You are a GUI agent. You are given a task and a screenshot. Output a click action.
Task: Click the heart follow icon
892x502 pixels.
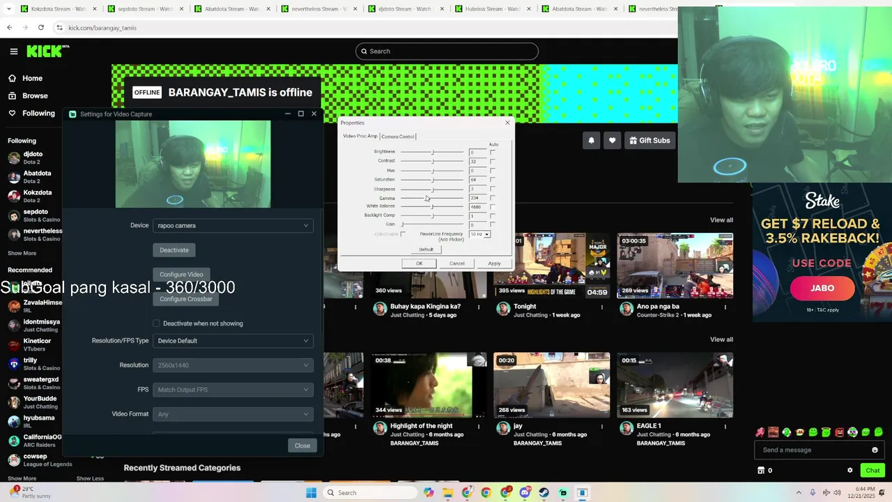point(612,140)
